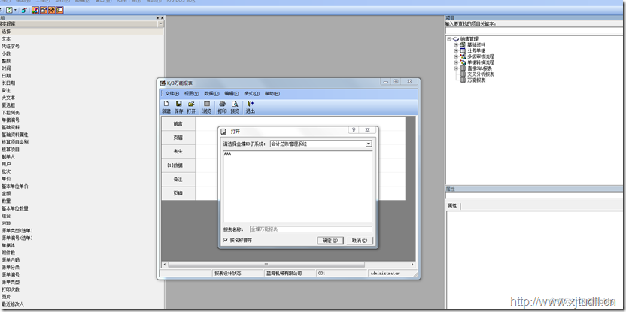Click the 退出 (Exit) toolbar icon
Viewport: 626px width, 312px height.
(251, 104)
